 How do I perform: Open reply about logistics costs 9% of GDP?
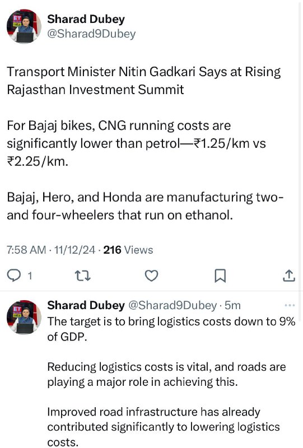171,329
